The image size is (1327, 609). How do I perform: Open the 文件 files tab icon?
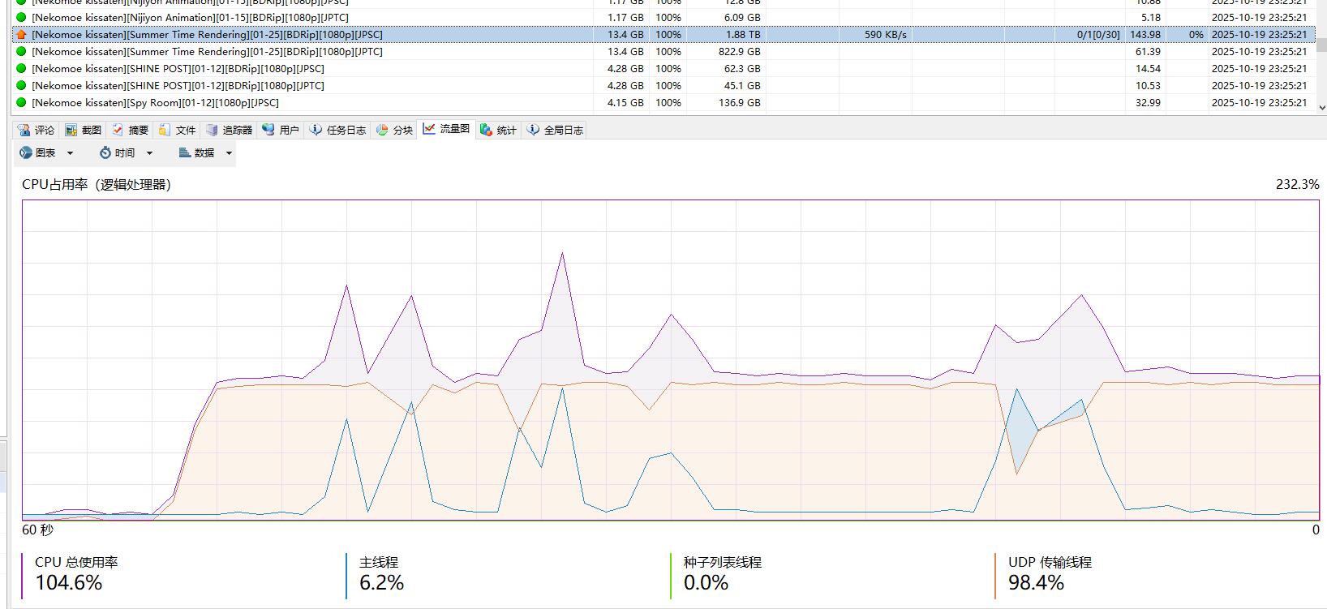tap(165, 130)
